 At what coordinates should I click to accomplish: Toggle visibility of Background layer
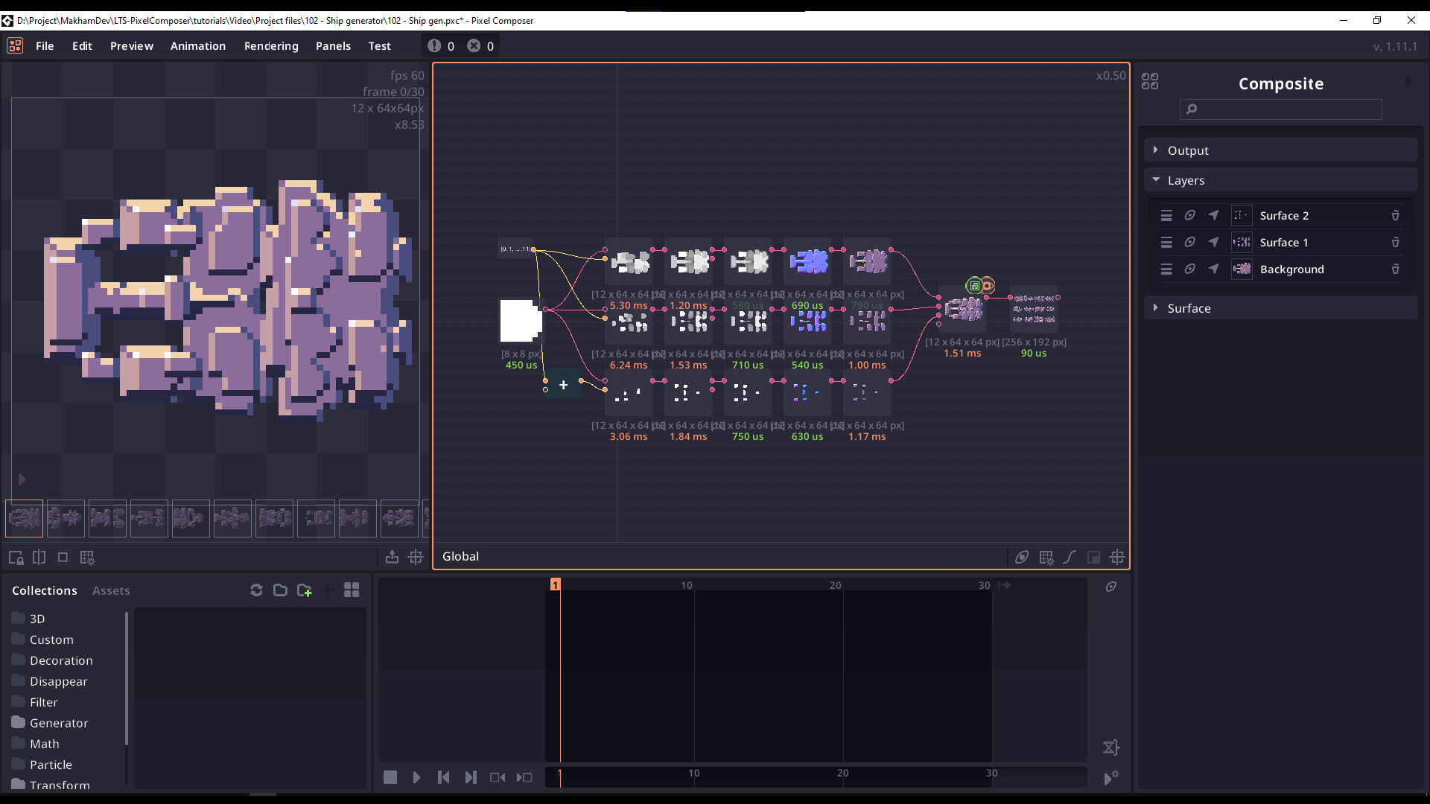(1189, 269)
